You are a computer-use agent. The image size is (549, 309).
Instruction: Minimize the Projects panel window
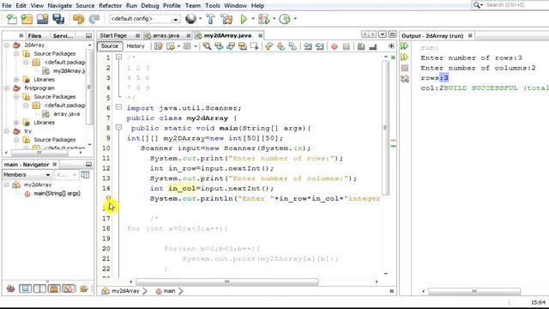[88, 36]
